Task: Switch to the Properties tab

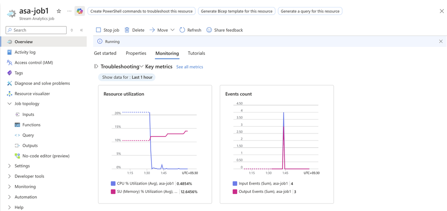Action: coord(136,53)
